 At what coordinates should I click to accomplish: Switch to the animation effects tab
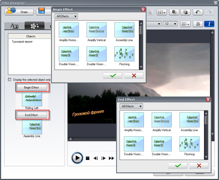coord(35,26)
